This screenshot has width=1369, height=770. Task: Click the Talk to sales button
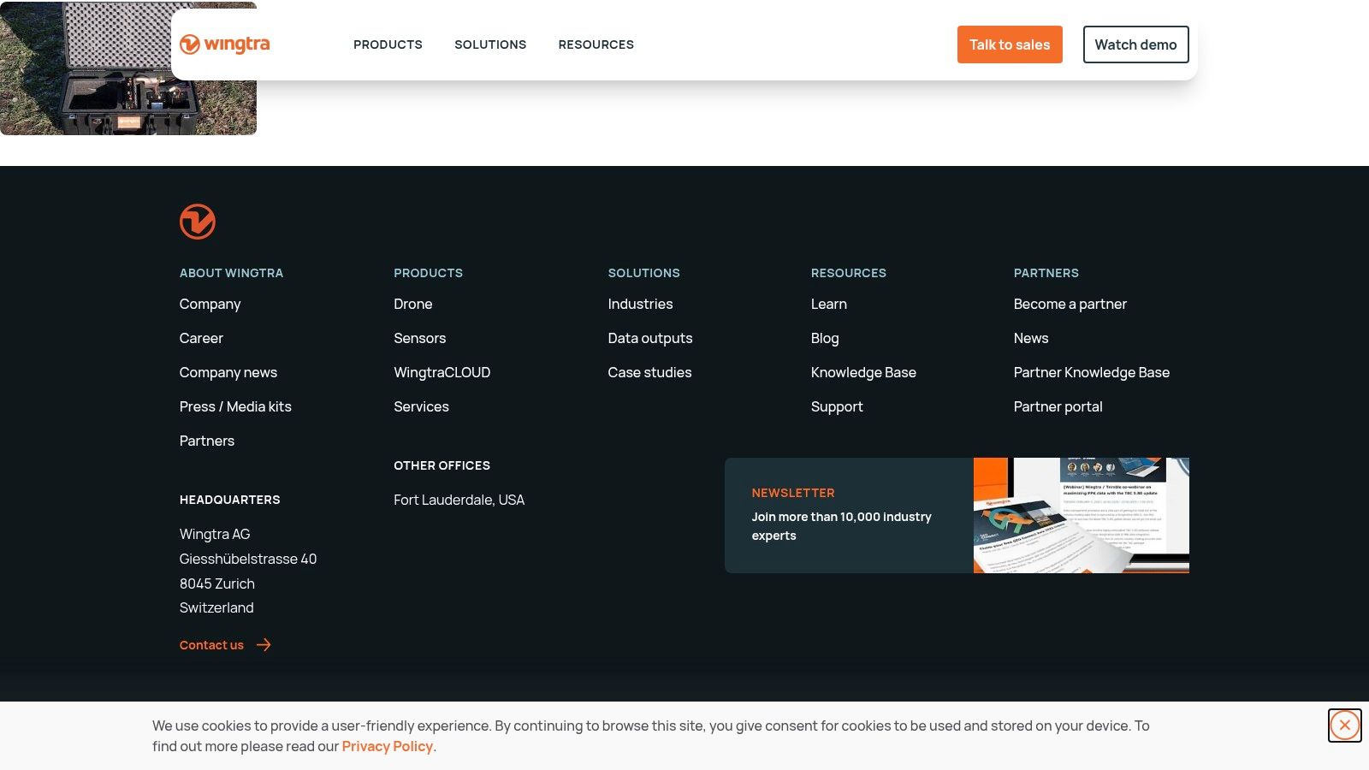pos(1010,44)
